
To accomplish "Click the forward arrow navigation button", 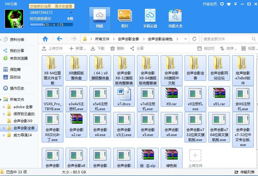I will coord(73,39).
